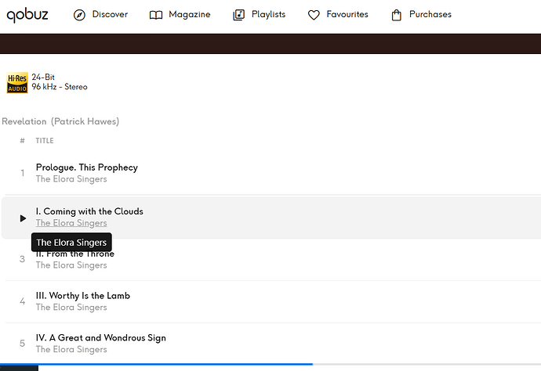The image size is (541, 371).
Task: Select track Prologue. This Prophecy
Action: coord(87,167)
